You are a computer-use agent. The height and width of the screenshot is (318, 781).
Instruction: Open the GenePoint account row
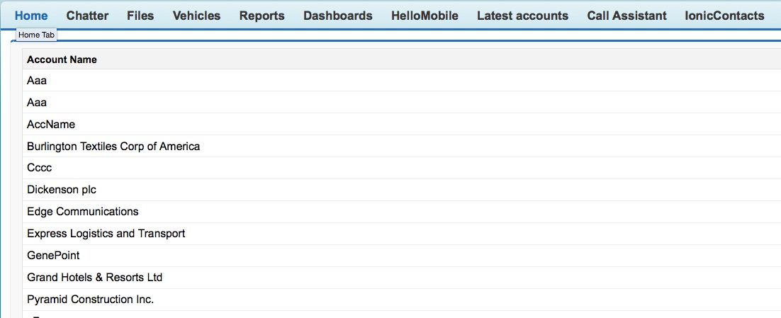pyautogui.click(x=53, y=256)
